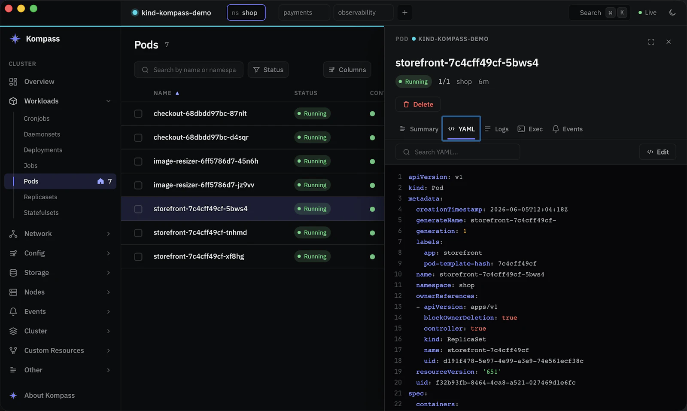Expand the Cluster section chevron
The width and height of the screenshot is (687, 411).
108,331
